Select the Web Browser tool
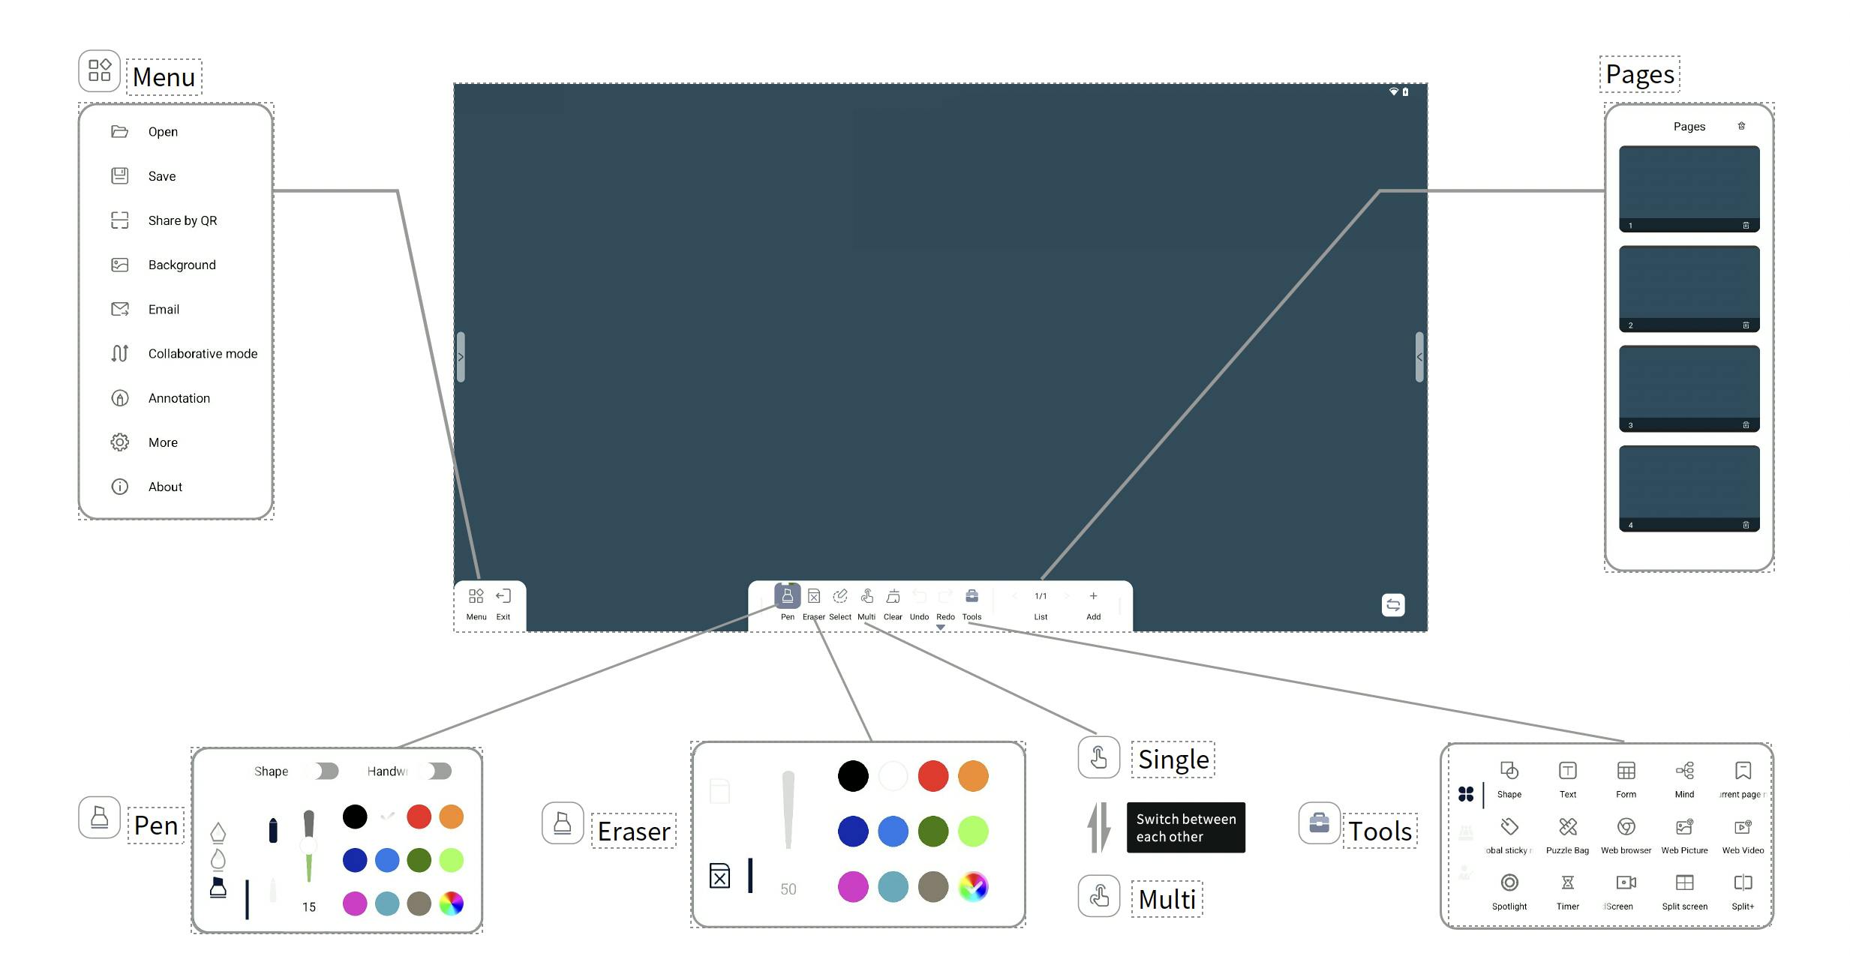Image resolution: width=1850 pixels, height=956 pixels. [1623, 834]
